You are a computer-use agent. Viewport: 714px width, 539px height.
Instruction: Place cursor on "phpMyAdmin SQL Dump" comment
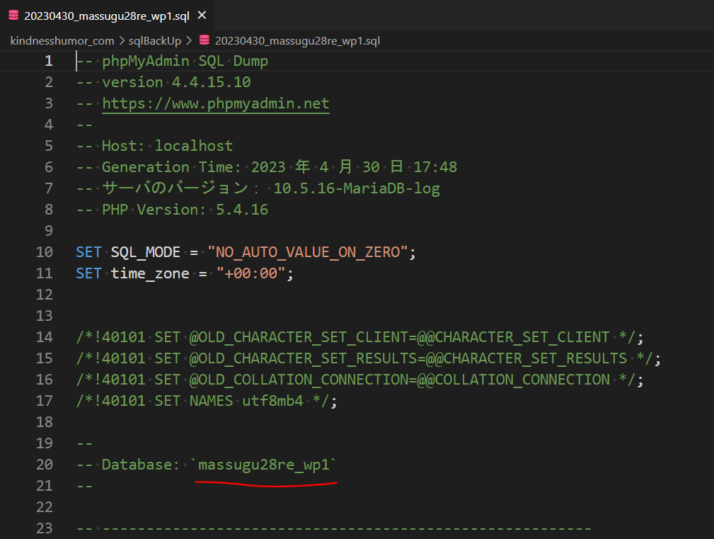pos(185,61)
